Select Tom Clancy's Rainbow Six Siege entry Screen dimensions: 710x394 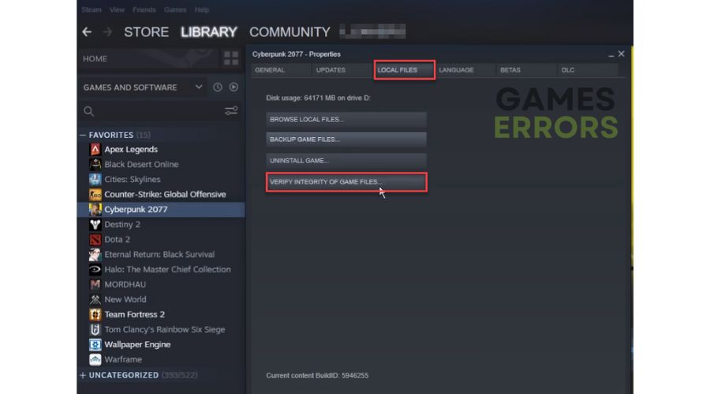click(x=164, y=329)
